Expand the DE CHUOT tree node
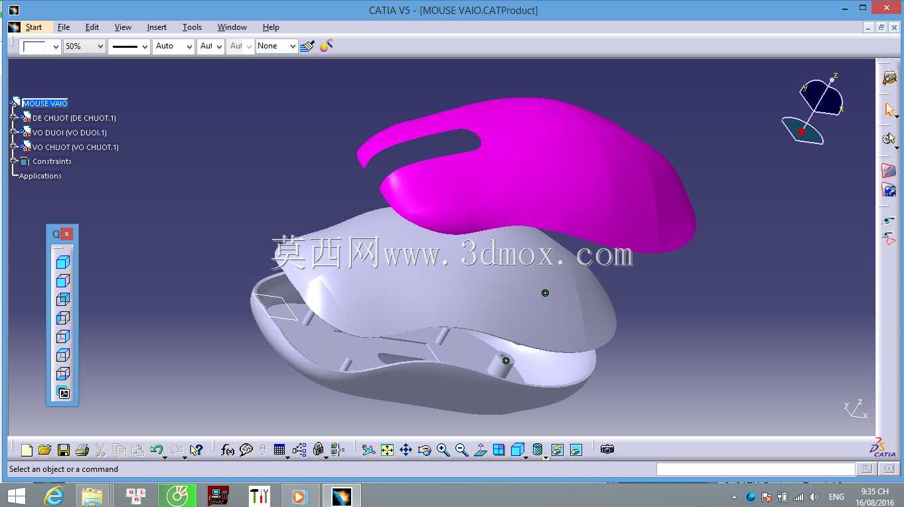Viewport: 904px width, 507px height. click(13, 117)
